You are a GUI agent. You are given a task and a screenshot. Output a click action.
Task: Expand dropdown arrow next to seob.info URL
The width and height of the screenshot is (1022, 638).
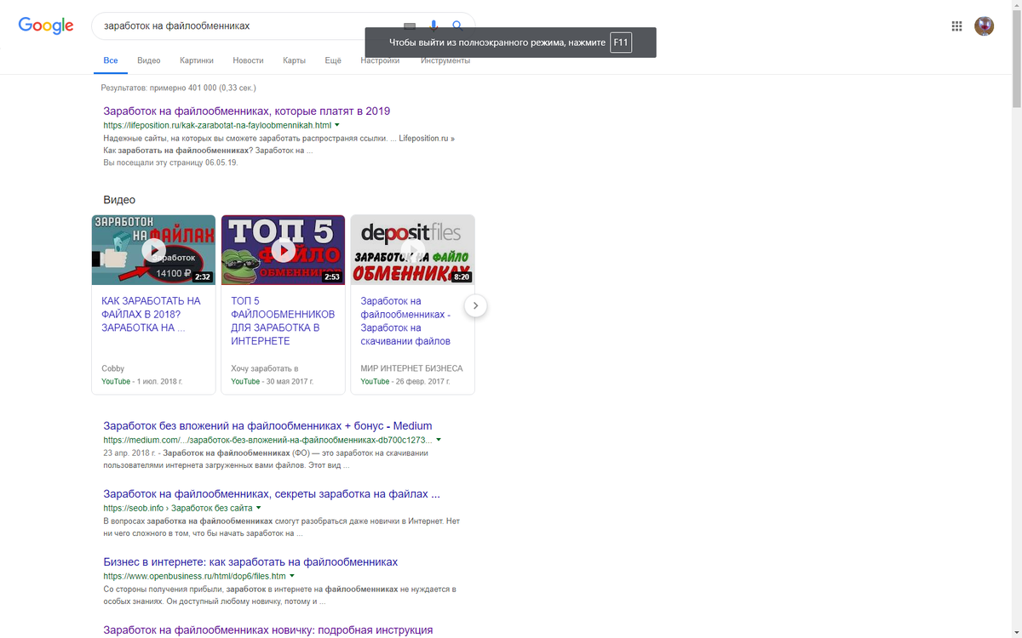click(x=258, y=508)
